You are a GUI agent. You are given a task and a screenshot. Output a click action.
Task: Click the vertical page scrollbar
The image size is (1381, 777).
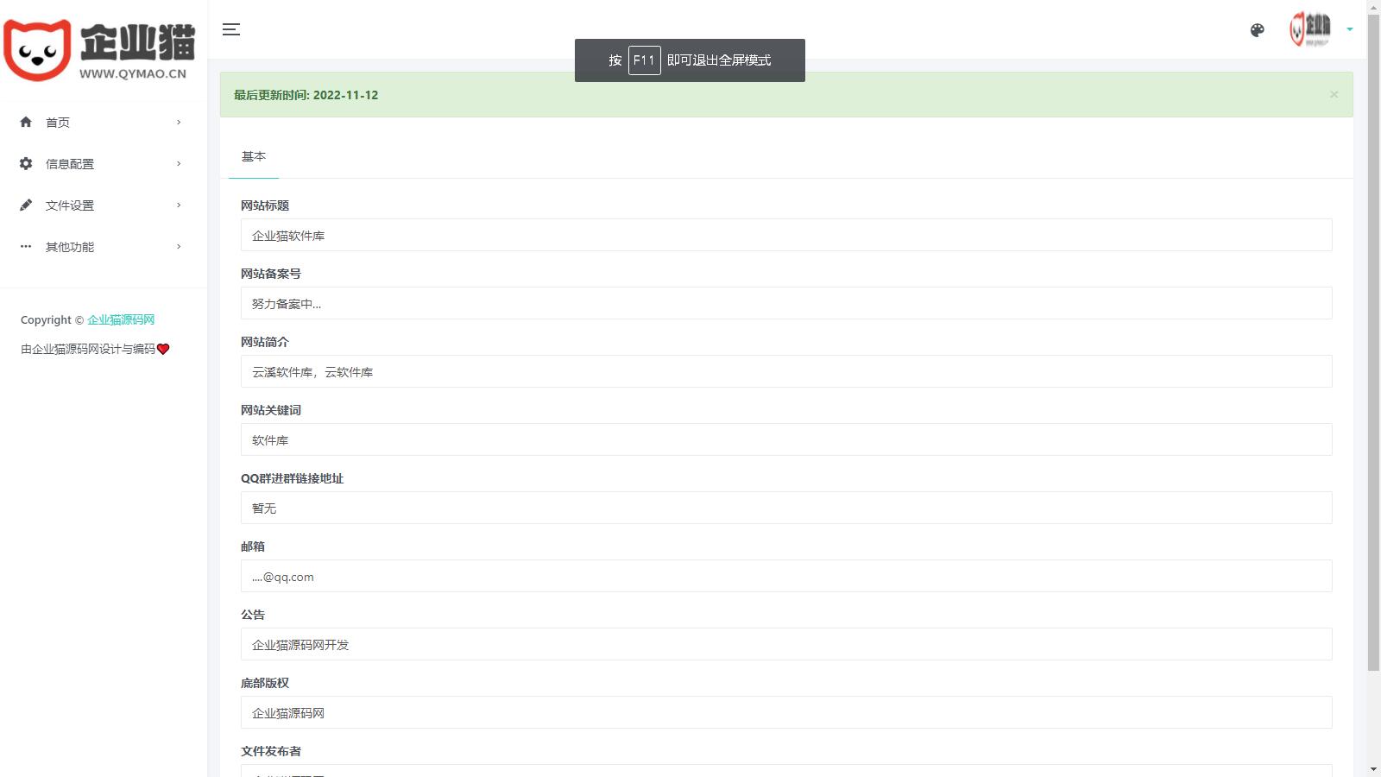[1373, 345]
